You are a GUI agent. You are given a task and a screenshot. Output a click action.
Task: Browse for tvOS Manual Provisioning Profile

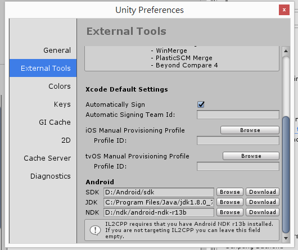251,156
